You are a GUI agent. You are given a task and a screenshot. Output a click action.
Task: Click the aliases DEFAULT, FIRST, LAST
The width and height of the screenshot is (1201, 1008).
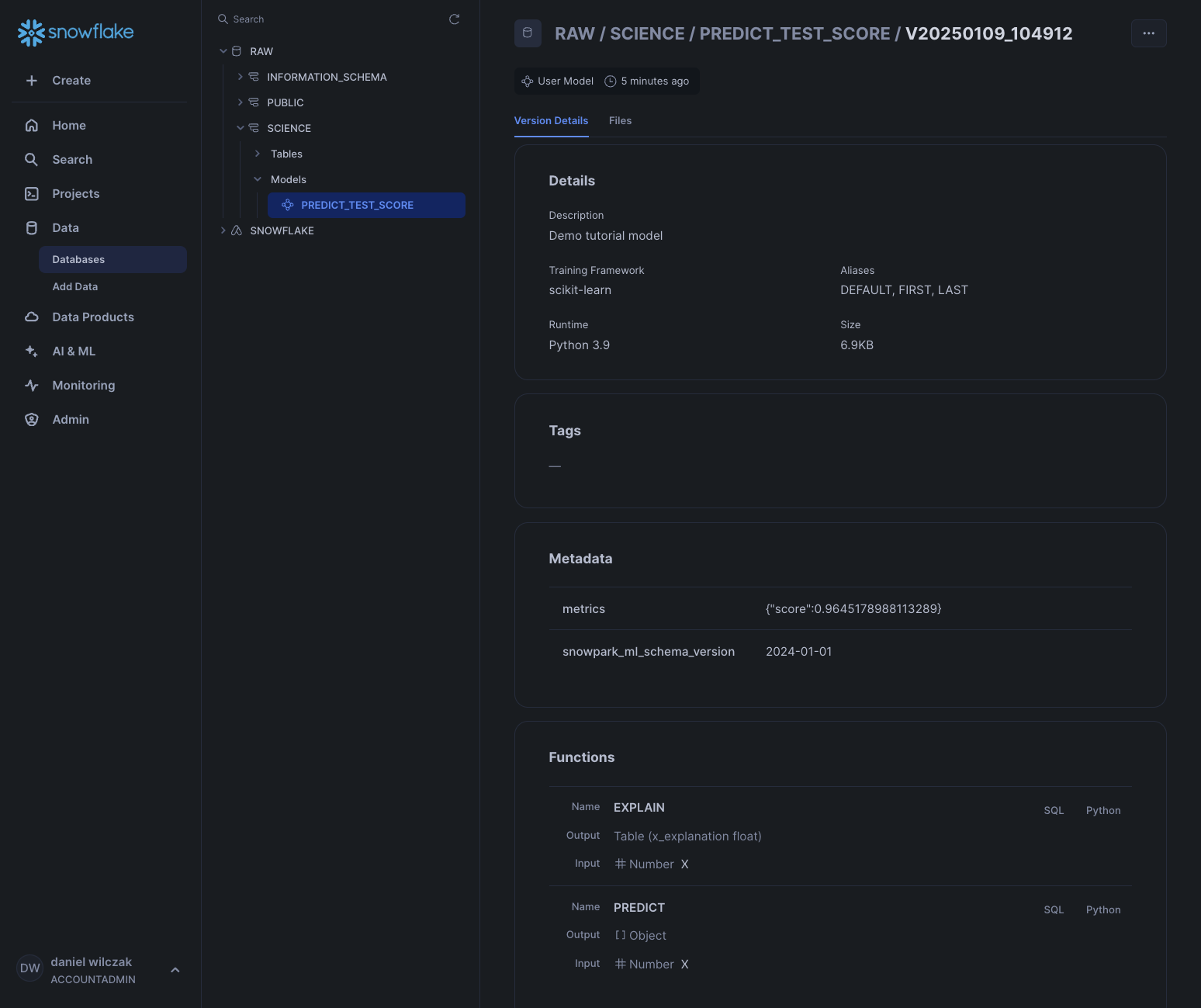tap(904, 290)
